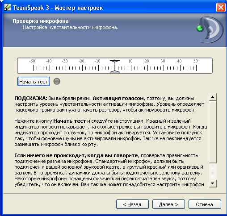Screen dimensions: 227x216
Task: Click the hint text scrollbar up arrow
Action: 213,97
